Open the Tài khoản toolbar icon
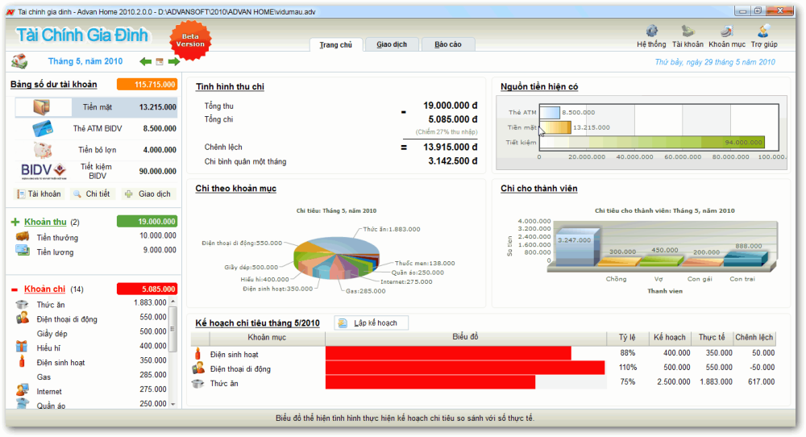 point(688,31)
